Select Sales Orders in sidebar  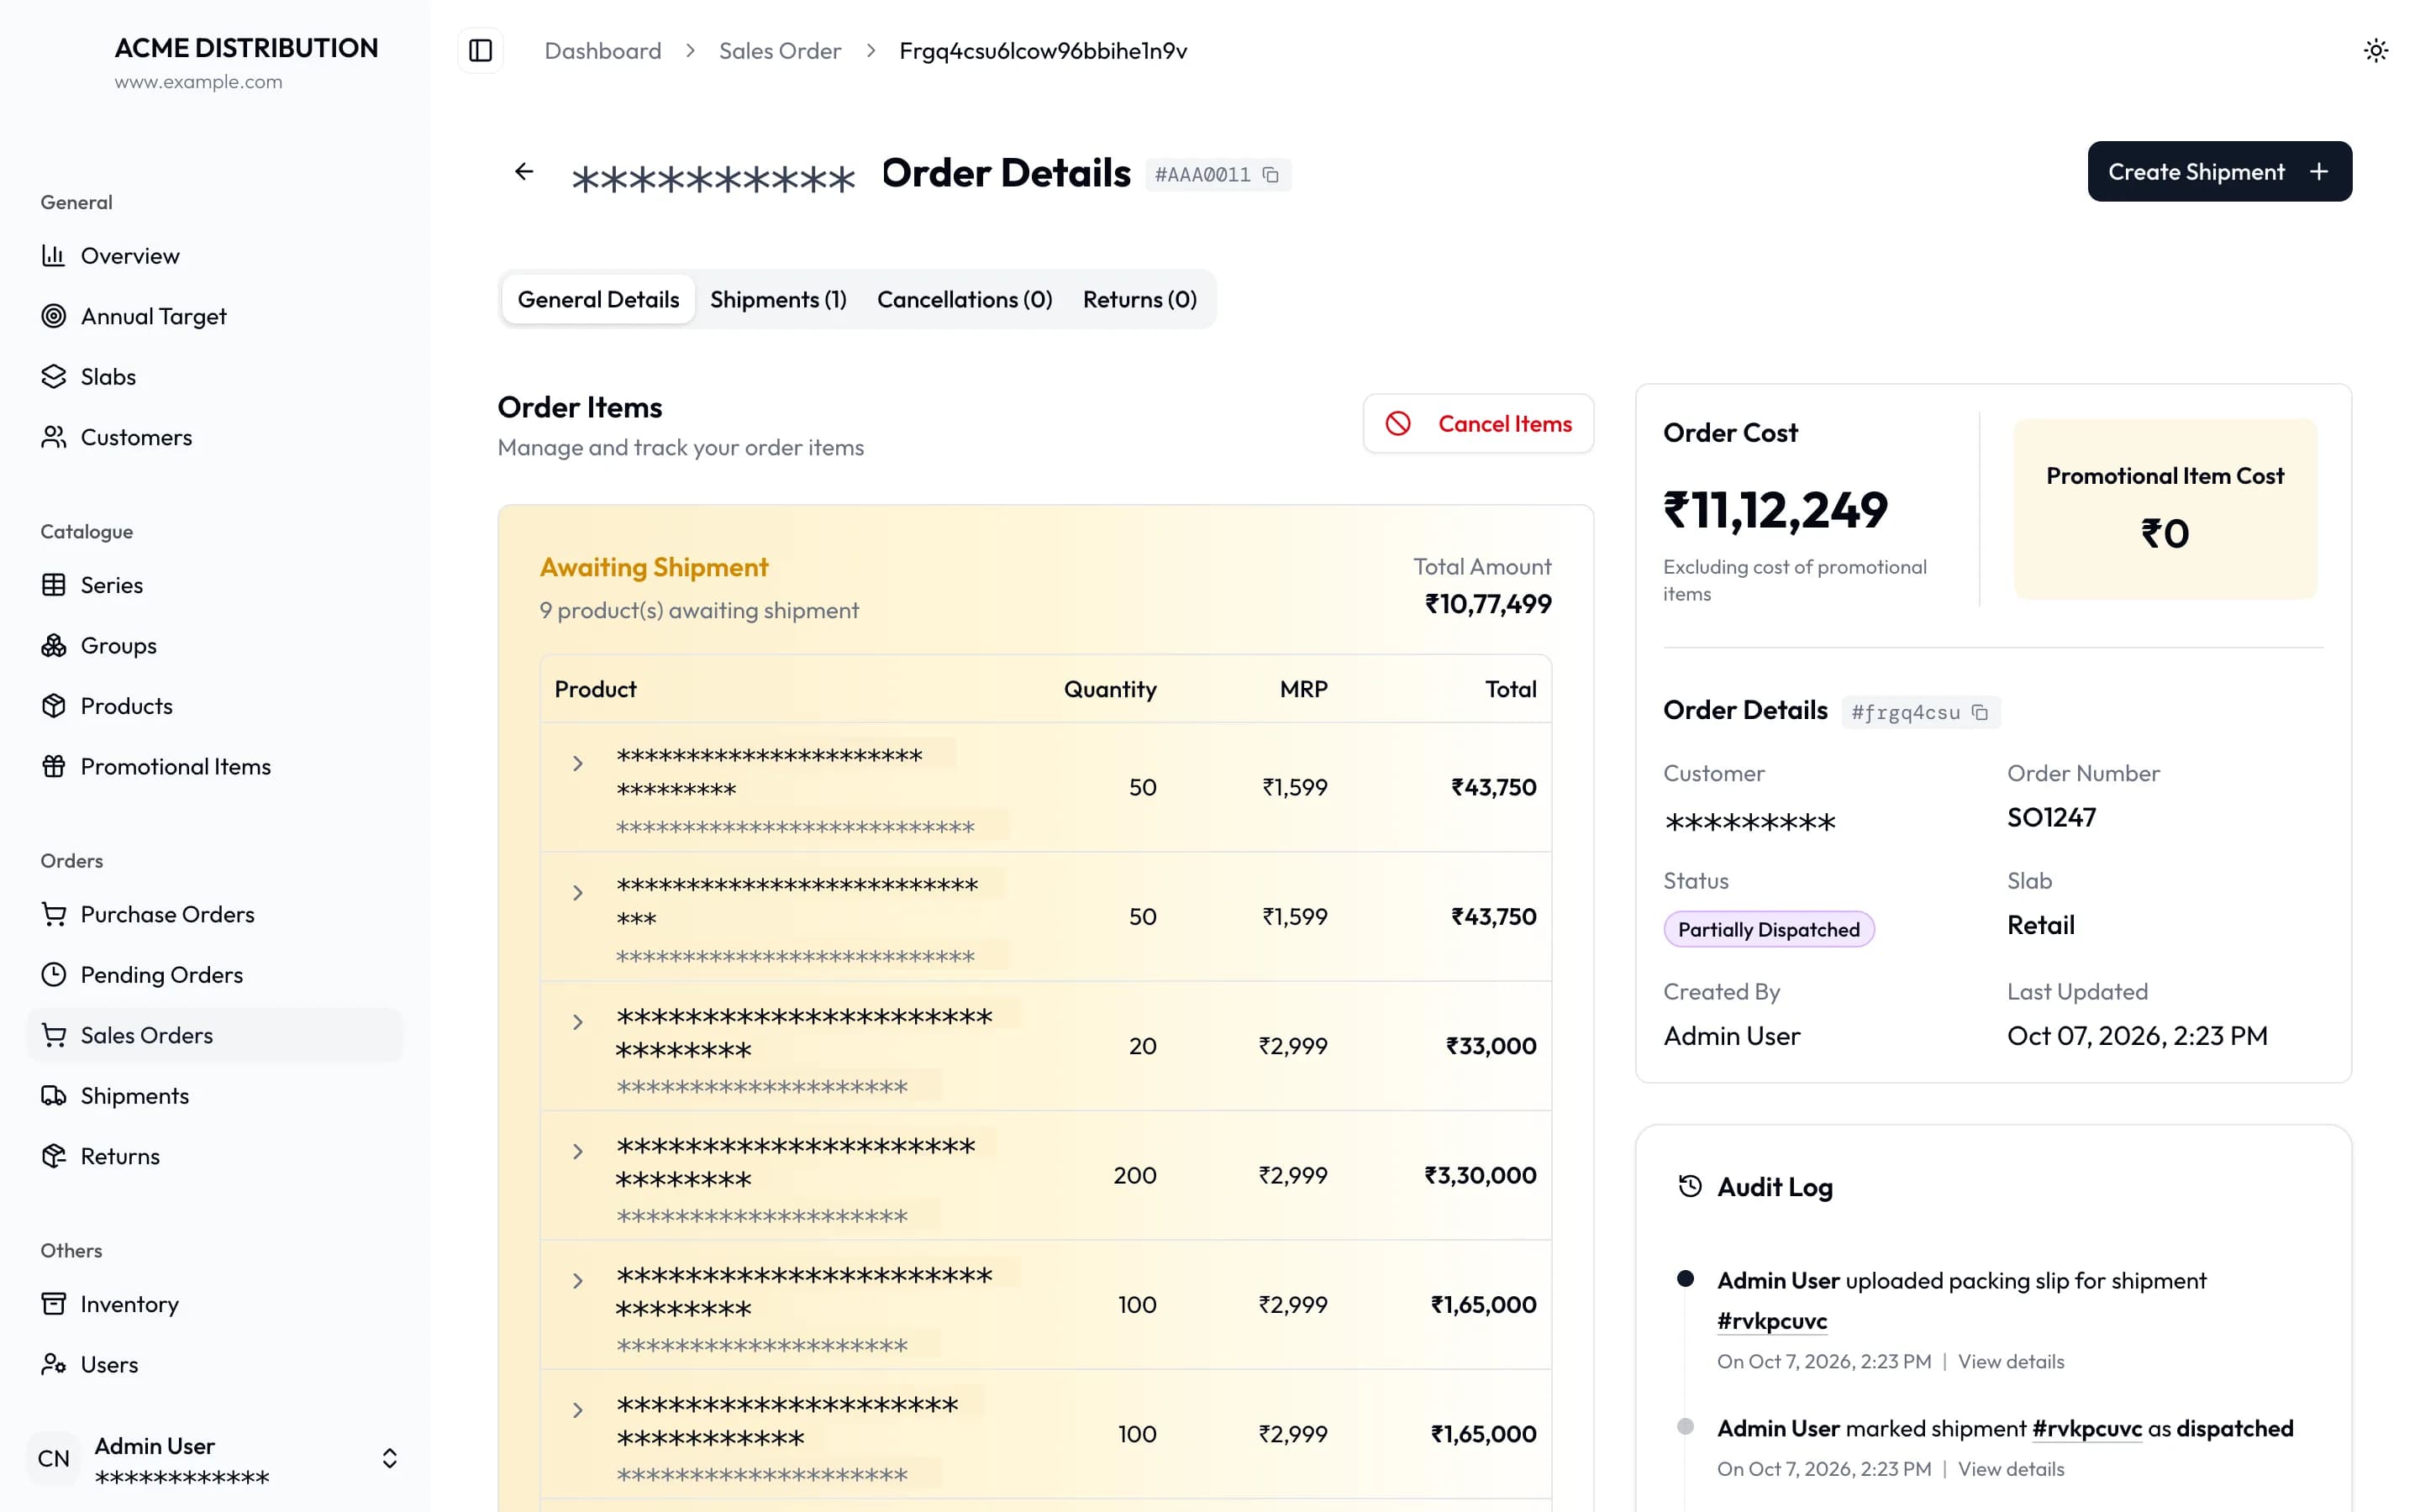point(214,1035)
